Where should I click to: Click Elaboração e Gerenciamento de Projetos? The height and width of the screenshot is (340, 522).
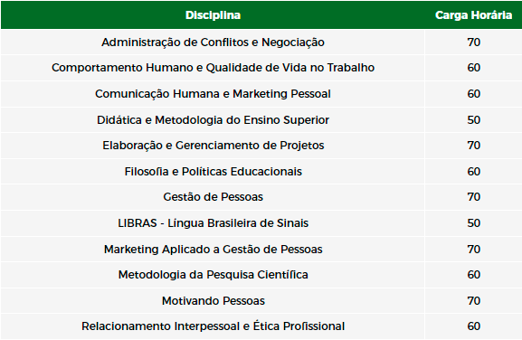(x=214, y=146)
